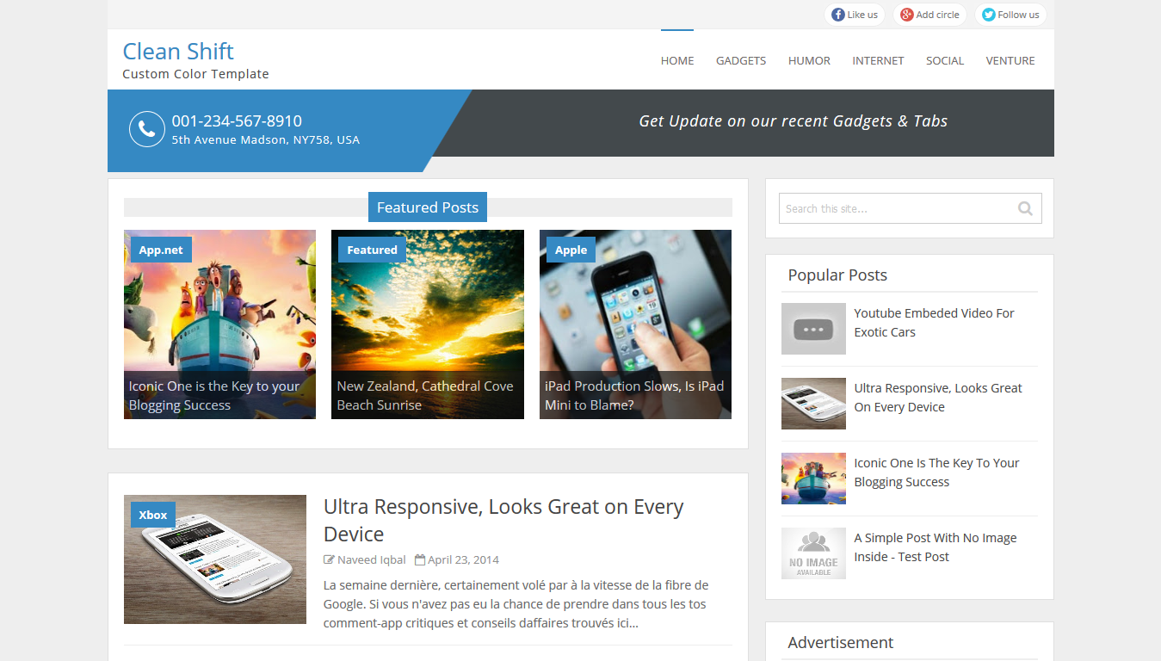Click the smartphone thumbnail in Popular Posts
This screenshot has width=1161, height=661.
813,404
